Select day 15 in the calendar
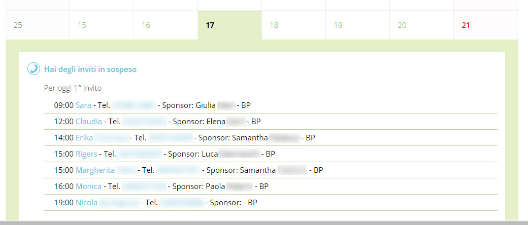Viewport: 528px width, 225px height. click(102, 25)
